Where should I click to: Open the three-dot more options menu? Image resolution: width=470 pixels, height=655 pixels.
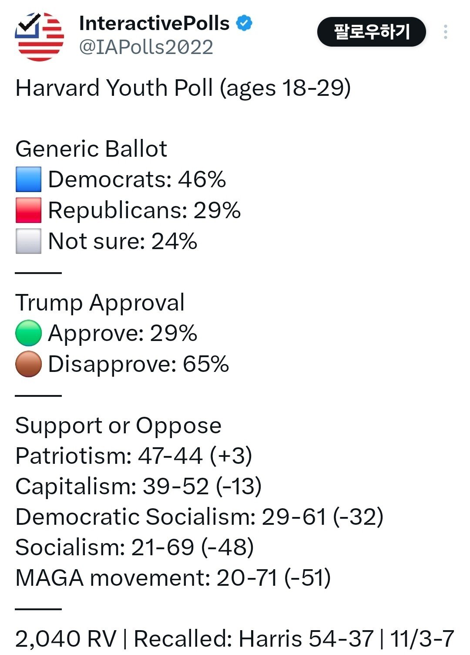click(x=445, y=32)
